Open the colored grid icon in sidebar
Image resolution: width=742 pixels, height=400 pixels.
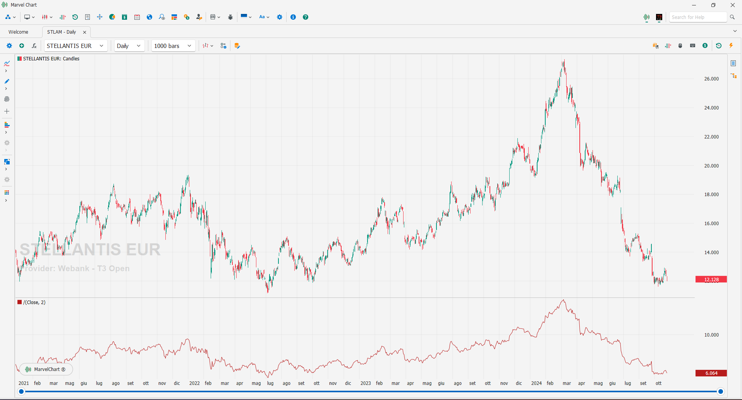[7, 193]
